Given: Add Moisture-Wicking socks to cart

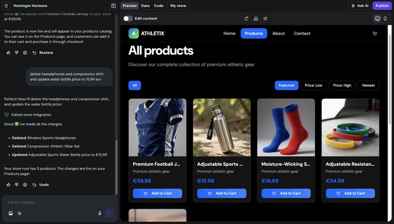Looking at the screenshot, I should (286, 193).
